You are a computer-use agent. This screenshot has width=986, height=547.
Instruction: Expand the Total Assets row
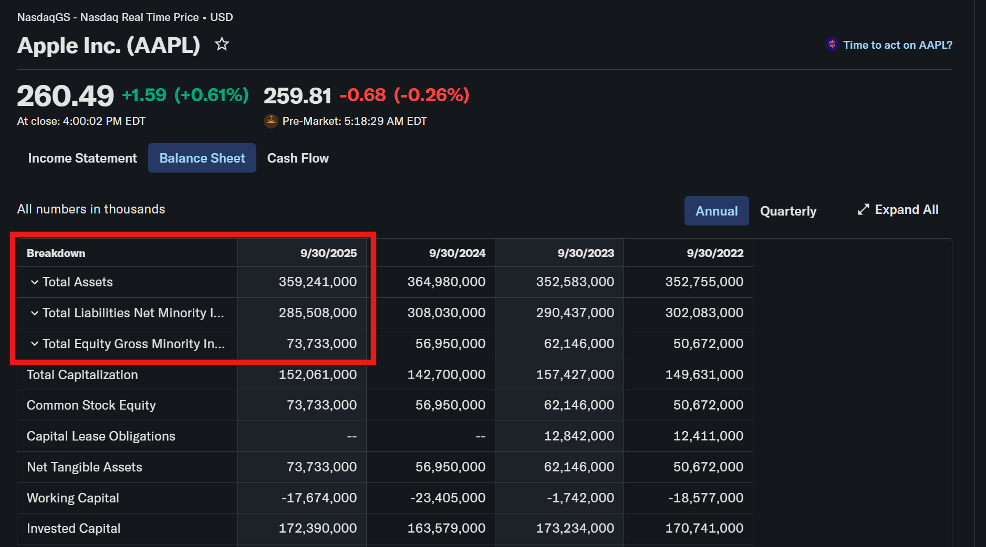(35, 282)
